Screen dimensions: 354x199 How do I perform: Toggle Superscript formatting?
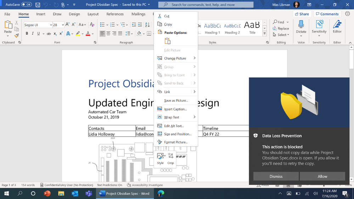pos(61,34)
